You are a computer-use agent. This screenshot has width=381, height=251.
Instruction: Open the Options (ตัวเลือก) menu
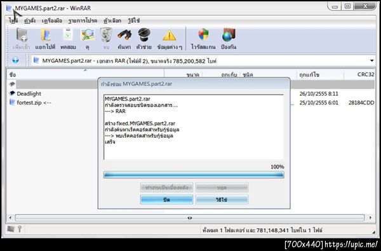[112, 21]
